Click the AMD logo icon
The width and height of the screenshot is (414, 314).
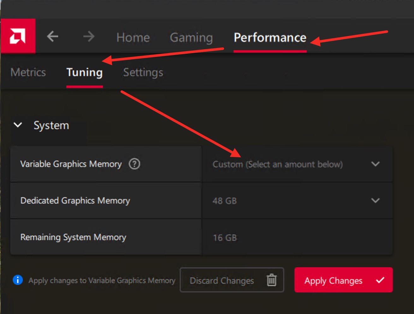(x=18, y=36)
